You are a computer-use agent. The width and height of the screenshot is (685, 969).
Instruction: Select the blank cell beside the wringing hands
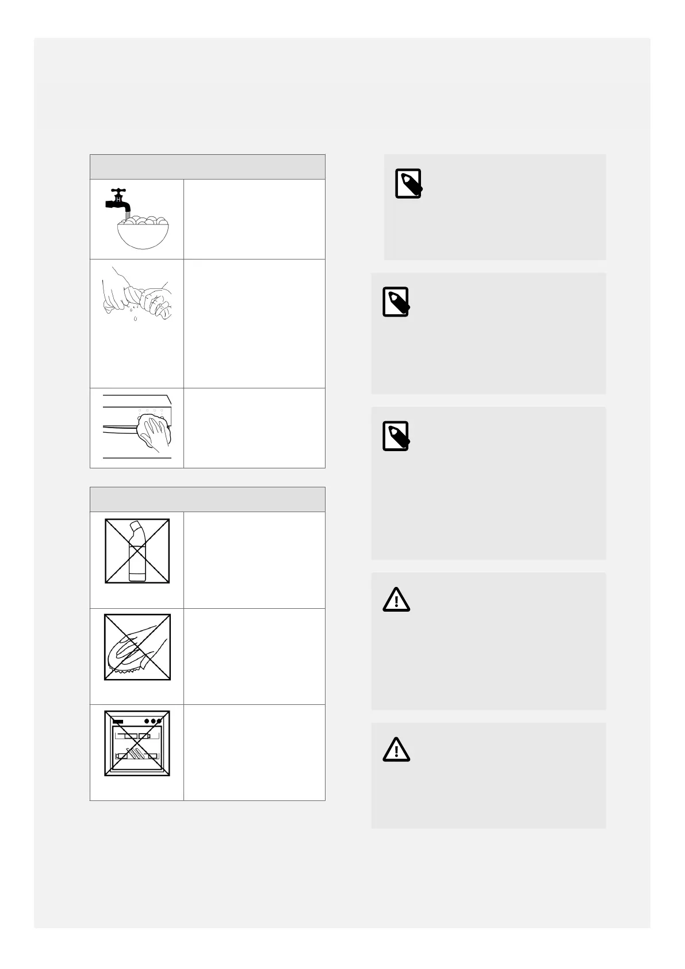(254, 323)
